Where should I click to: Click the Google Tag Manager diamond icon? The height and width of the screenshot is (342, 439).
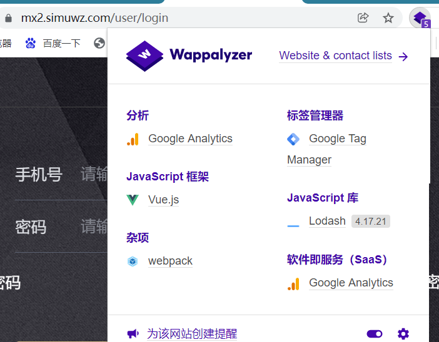click(x=293, y=139)
